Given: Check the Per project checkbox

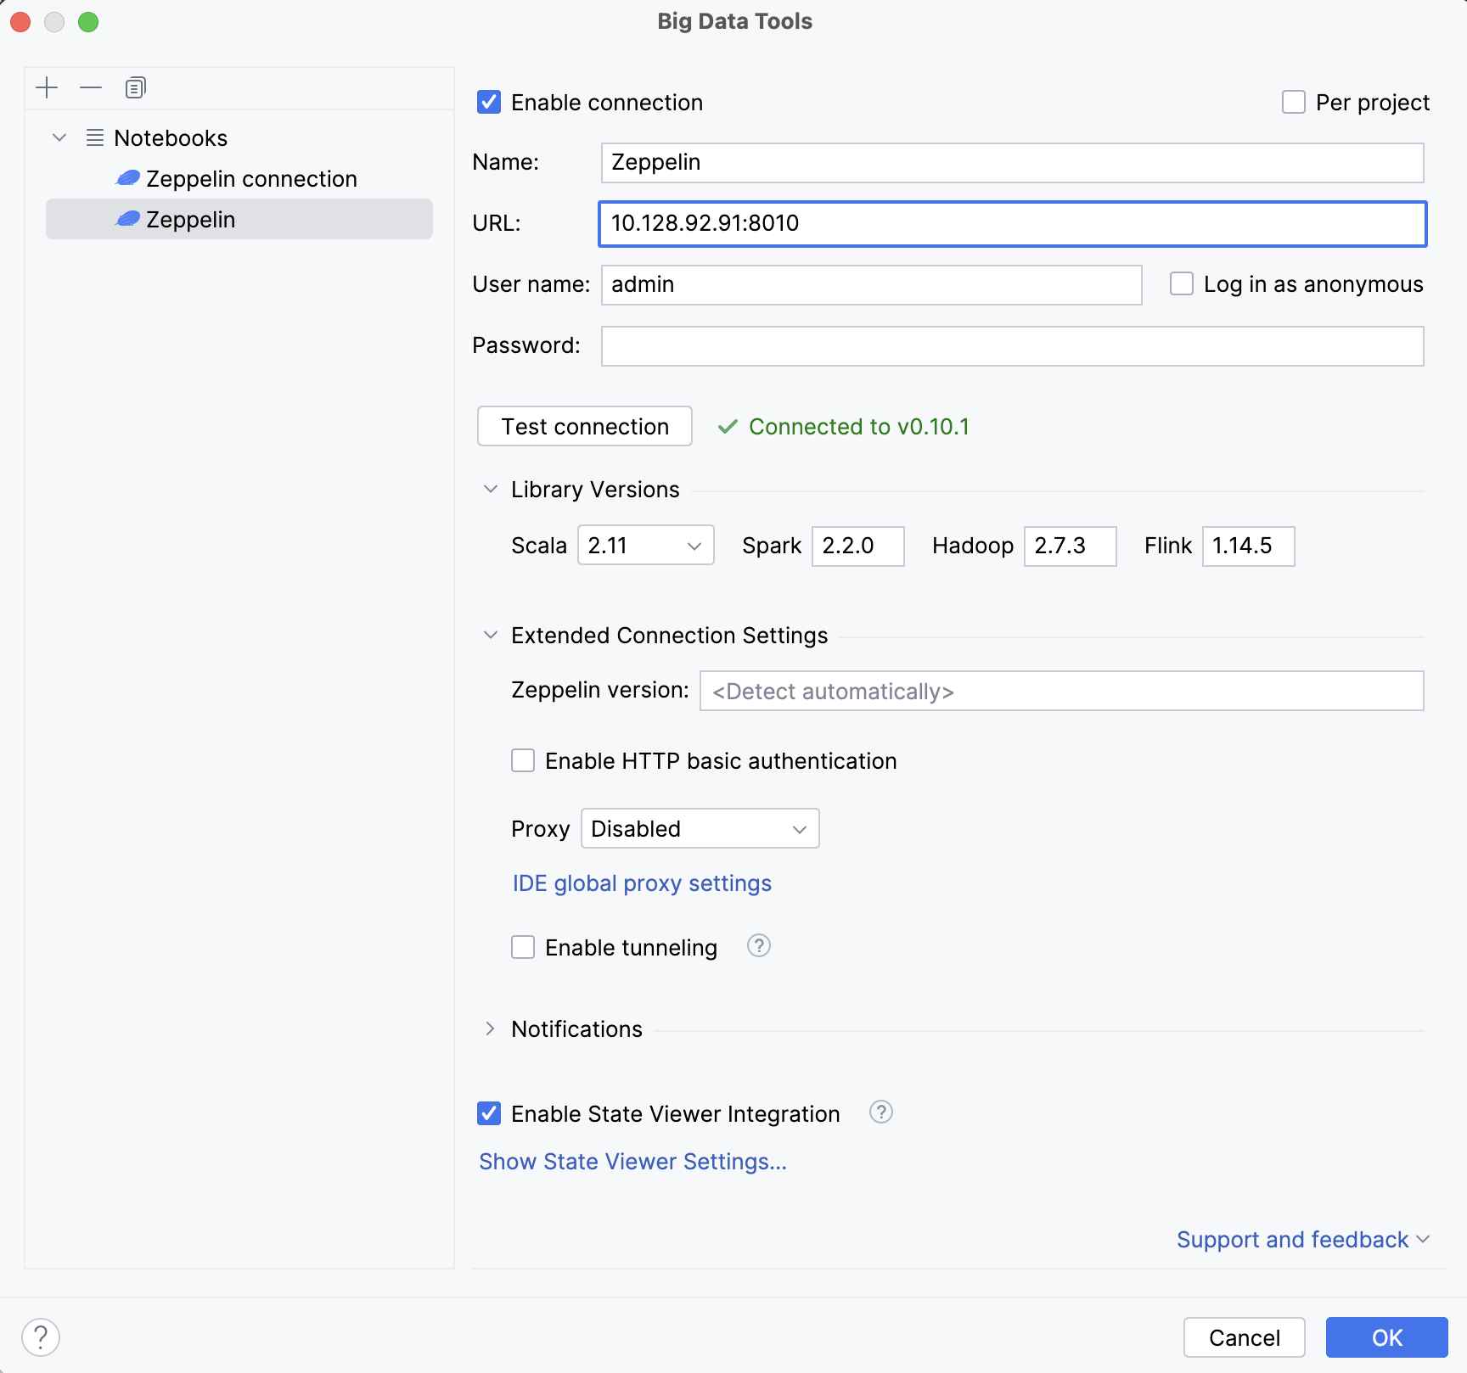Looking at the screenshot, I should coord(1294,103).
